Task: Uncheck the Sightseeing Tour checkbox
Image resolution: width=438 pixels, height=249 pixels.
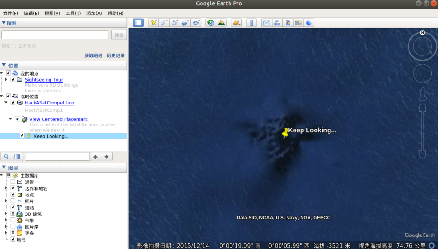Action: [x=13, y=79]
